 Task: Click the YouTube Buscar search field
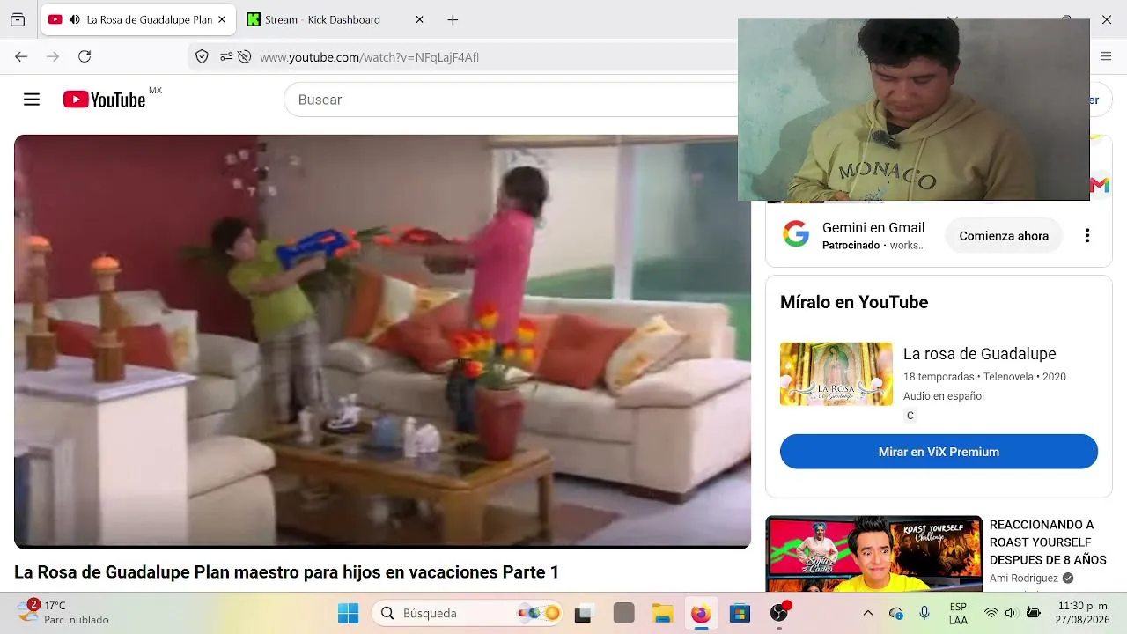click(x=511, y=100)
